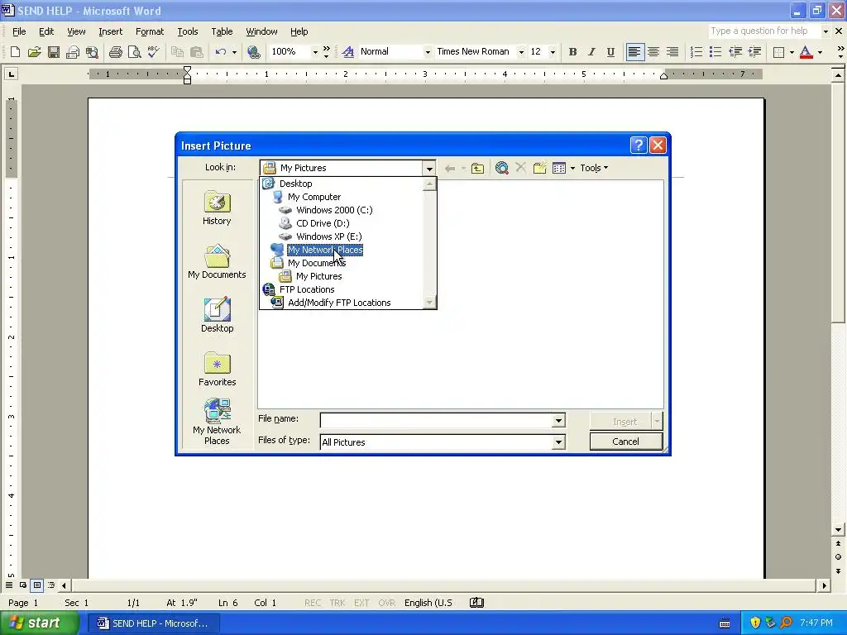Screen dimensions: 847x635
Task: Run Spelling and Grammar check icon
Action: (153, 52)
